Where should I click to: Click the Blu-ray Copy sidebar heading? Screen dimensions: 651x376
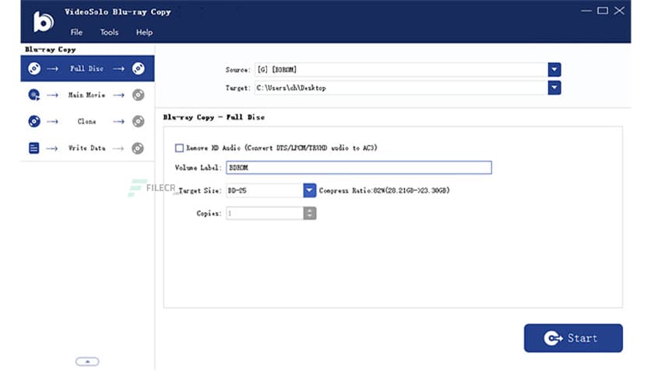click(51, 49)
